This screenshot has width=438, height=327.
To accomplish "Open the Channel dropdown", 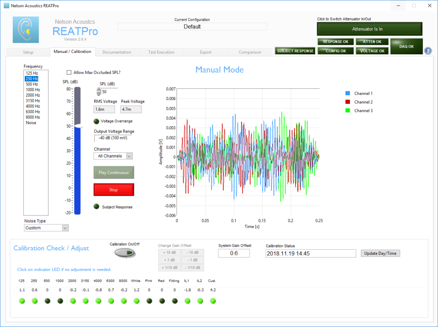I will (113, 156).
